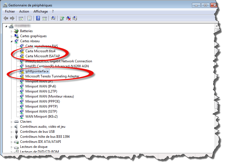Select Lecteurs de disque item

(x=34, y=147)
